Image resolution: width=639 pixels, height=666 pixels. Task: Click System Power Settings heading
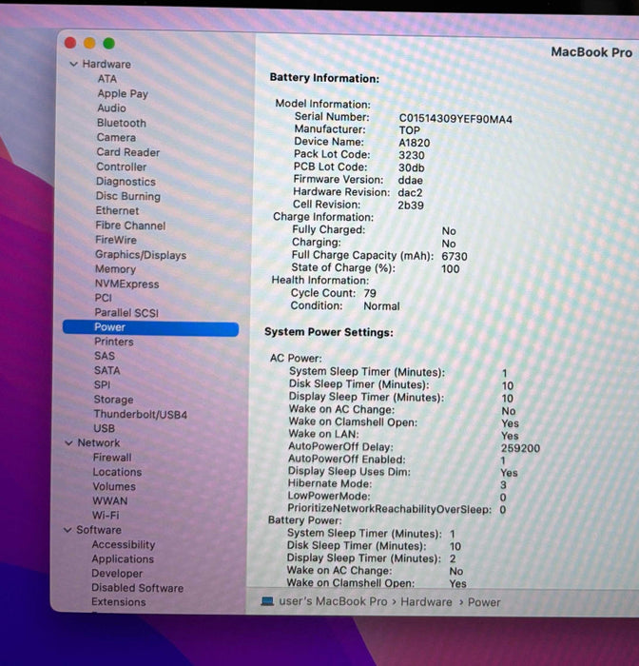(x=329, y=332)
